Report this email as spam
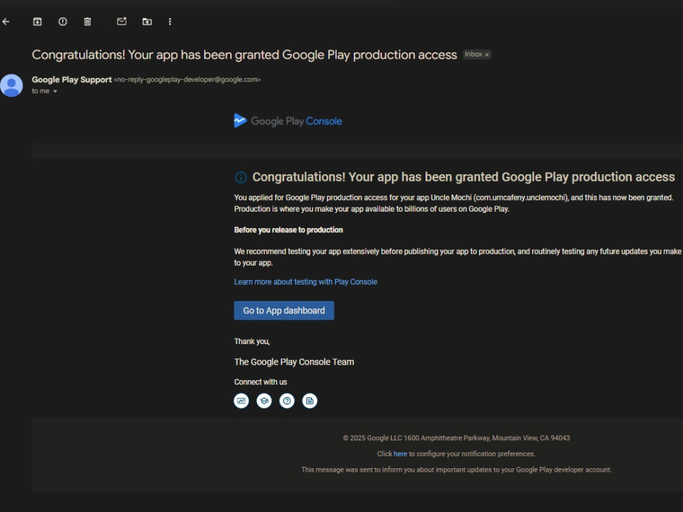The image size is (683, 512). pyautogui.click(x=63, y=21)
